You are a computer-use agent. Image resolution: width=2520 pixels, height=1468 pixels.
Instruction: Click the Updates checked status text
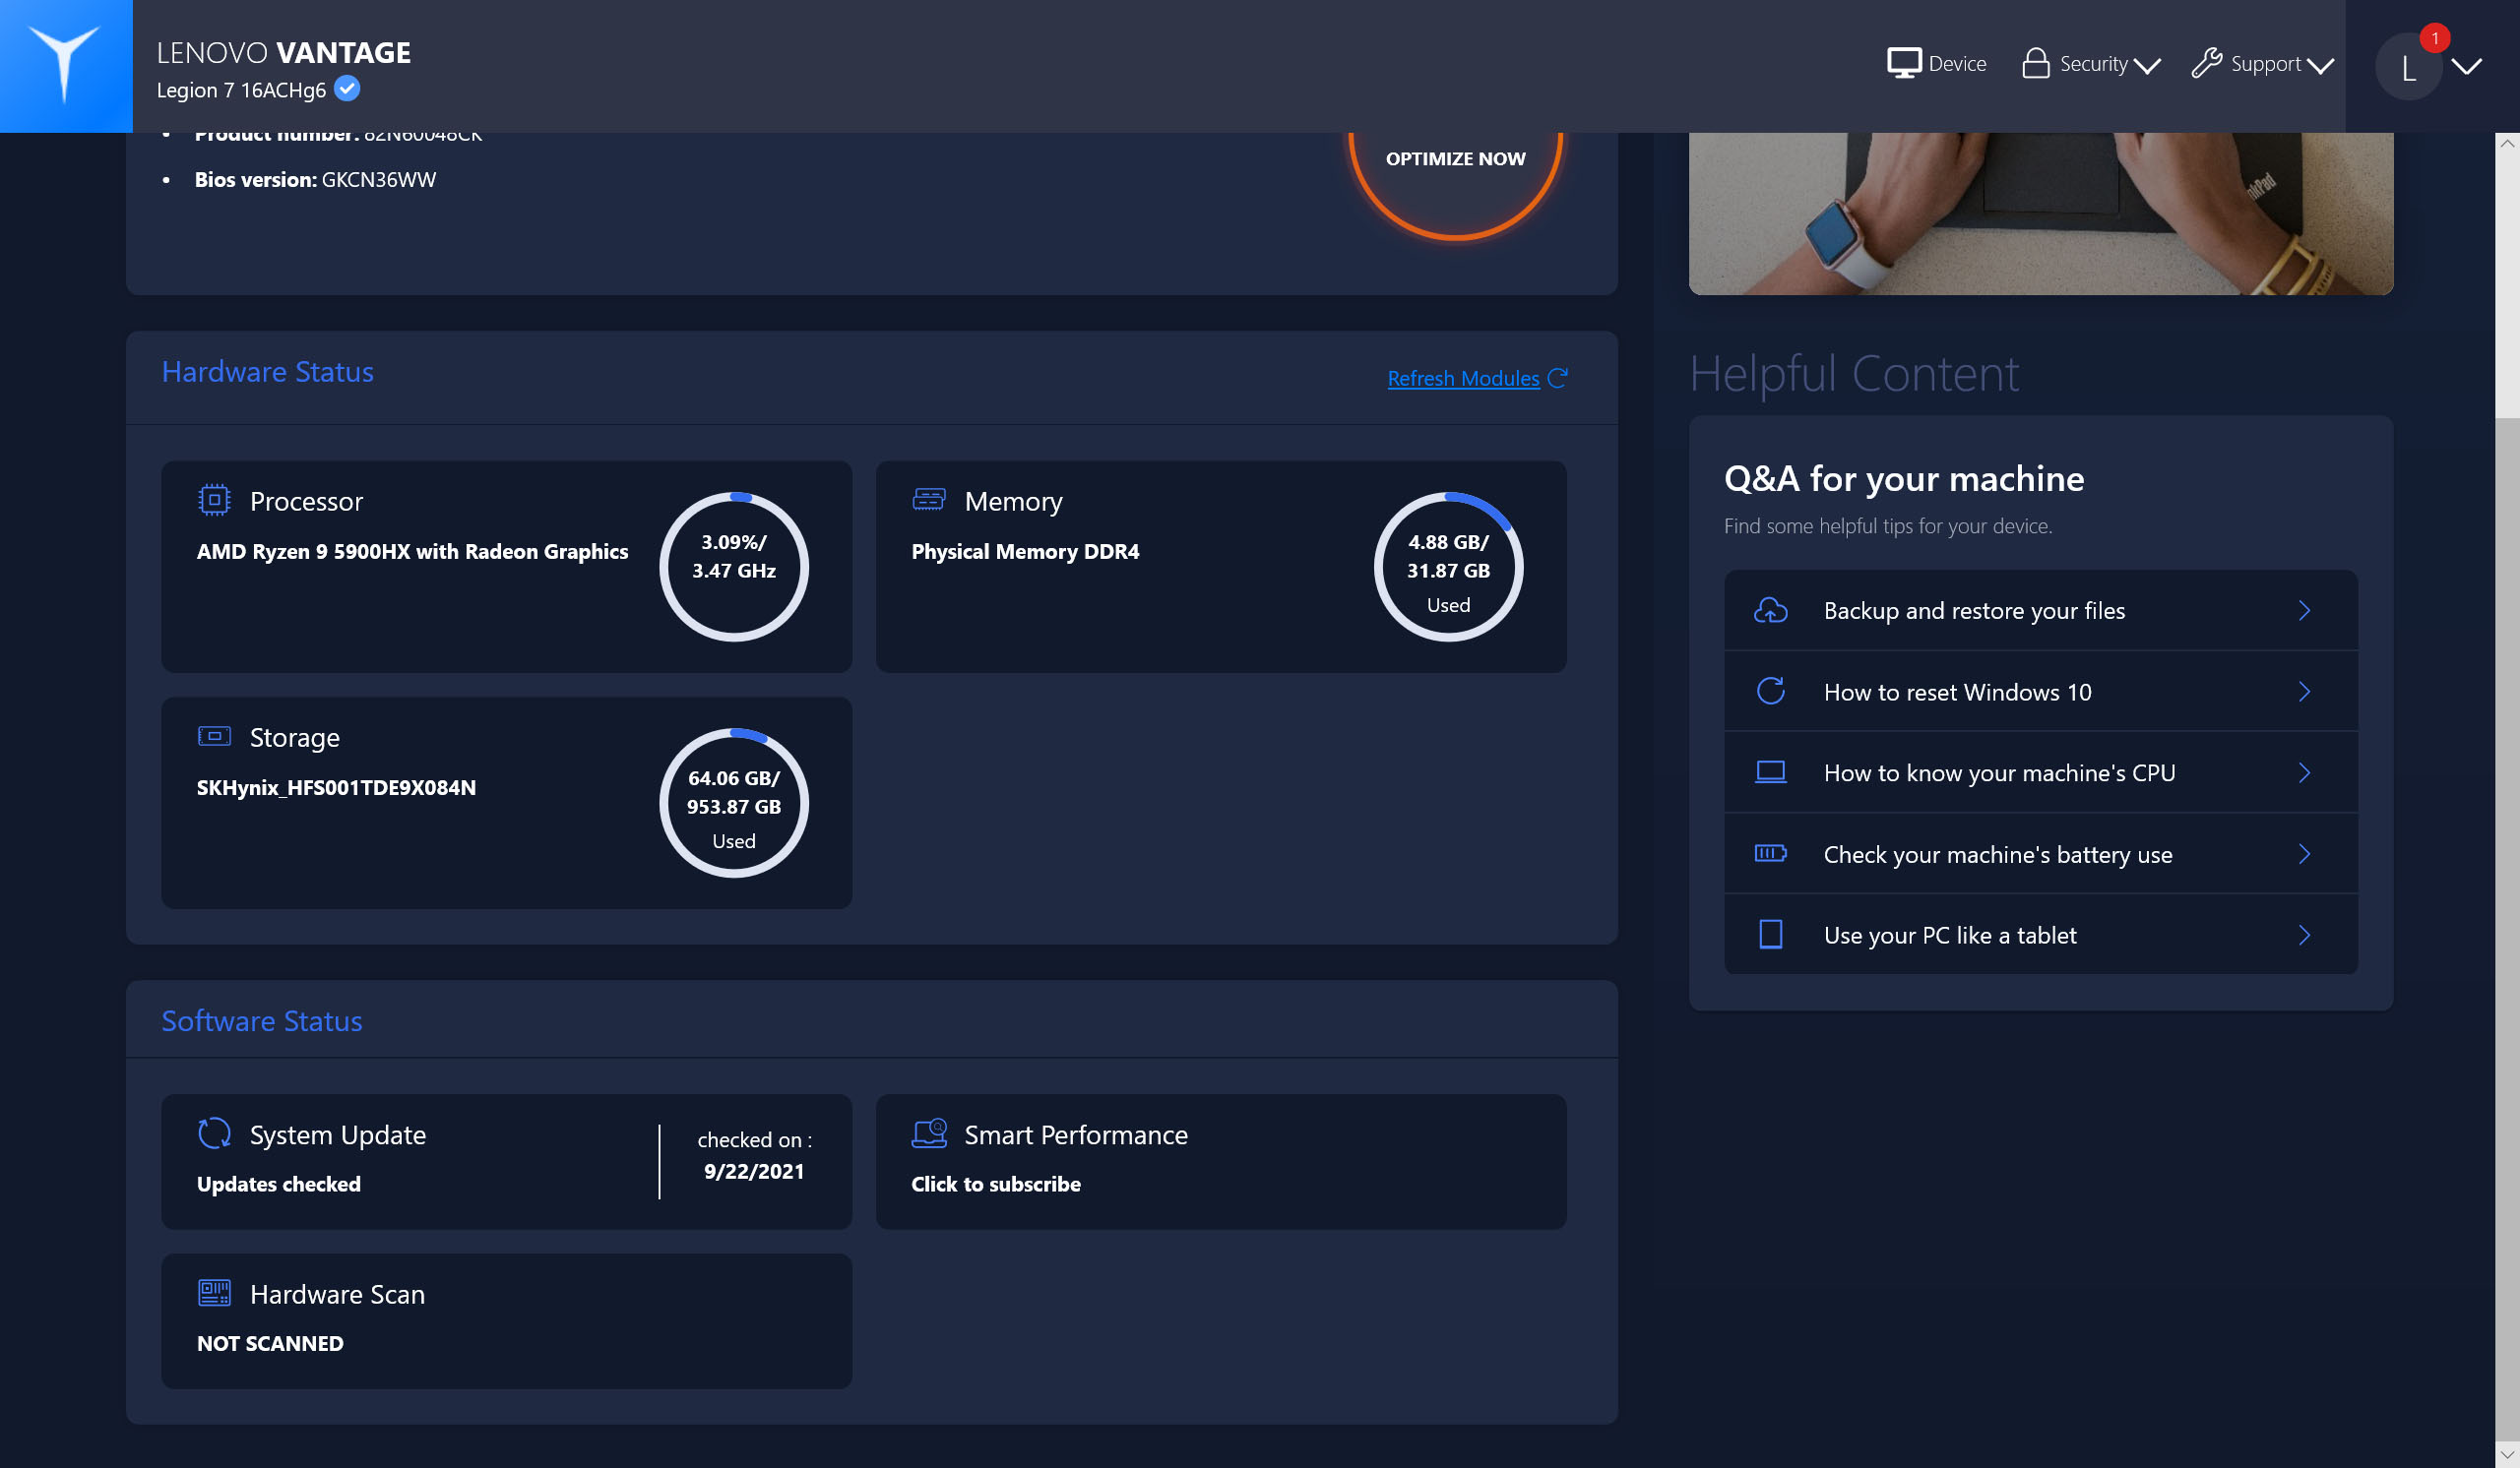(279, 1184)
